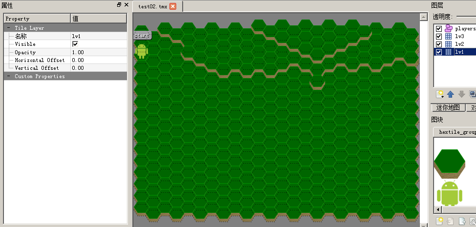Click the lv3 tile layer grid icon
This screenshot has height=227, width=476.
pyautogui.click(x=448, y=37)
